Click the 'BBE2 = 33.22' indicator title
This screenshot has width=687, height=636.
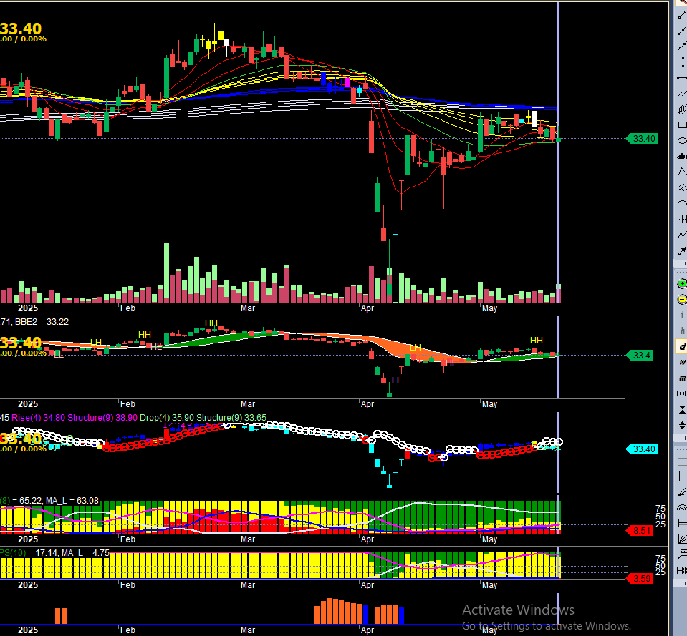[42, 321]
